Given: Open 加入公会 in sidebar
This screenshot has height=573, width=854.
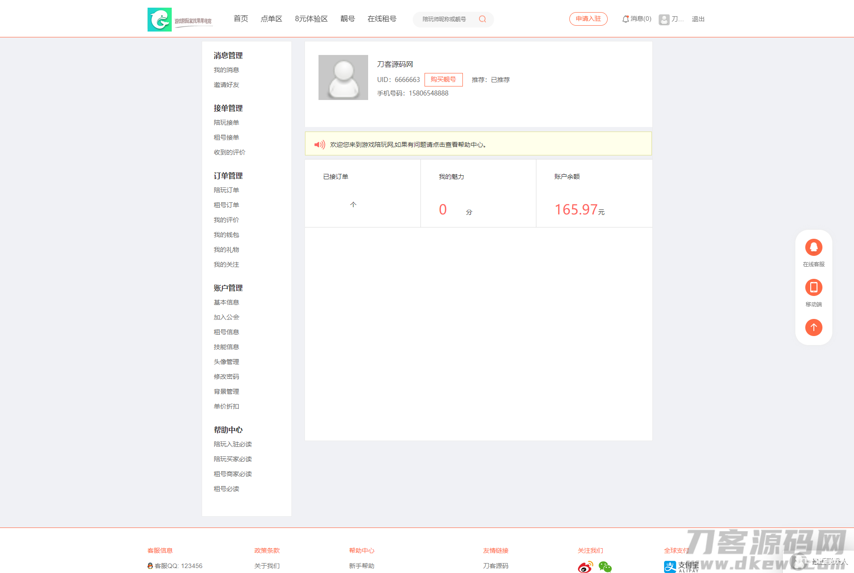Looking at the screenshot, I should pos(226,317).
